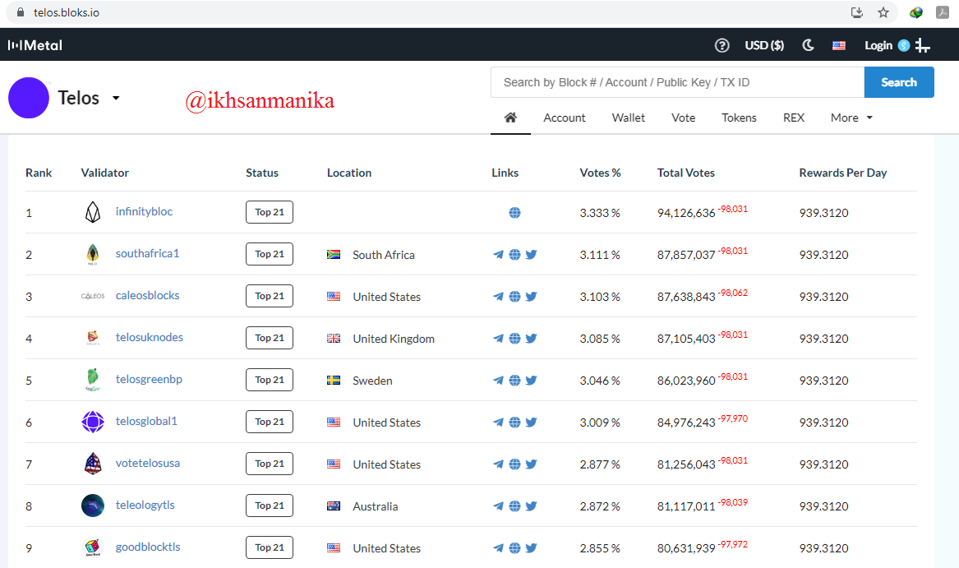The height and width of the screenshot is (568, 959).
Task: Go to the Home tab icon
Action: coord(510,118)
